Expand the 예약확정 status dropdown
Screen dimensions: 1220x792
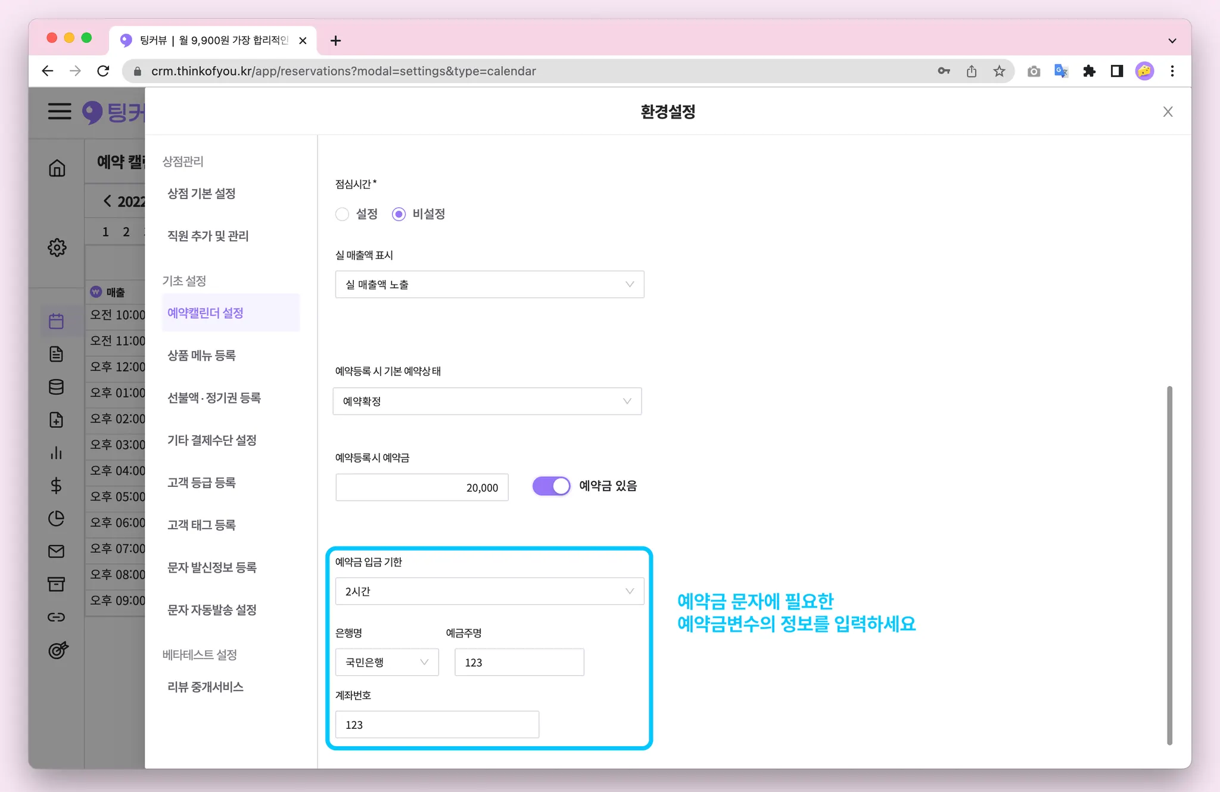click(487, 401)
